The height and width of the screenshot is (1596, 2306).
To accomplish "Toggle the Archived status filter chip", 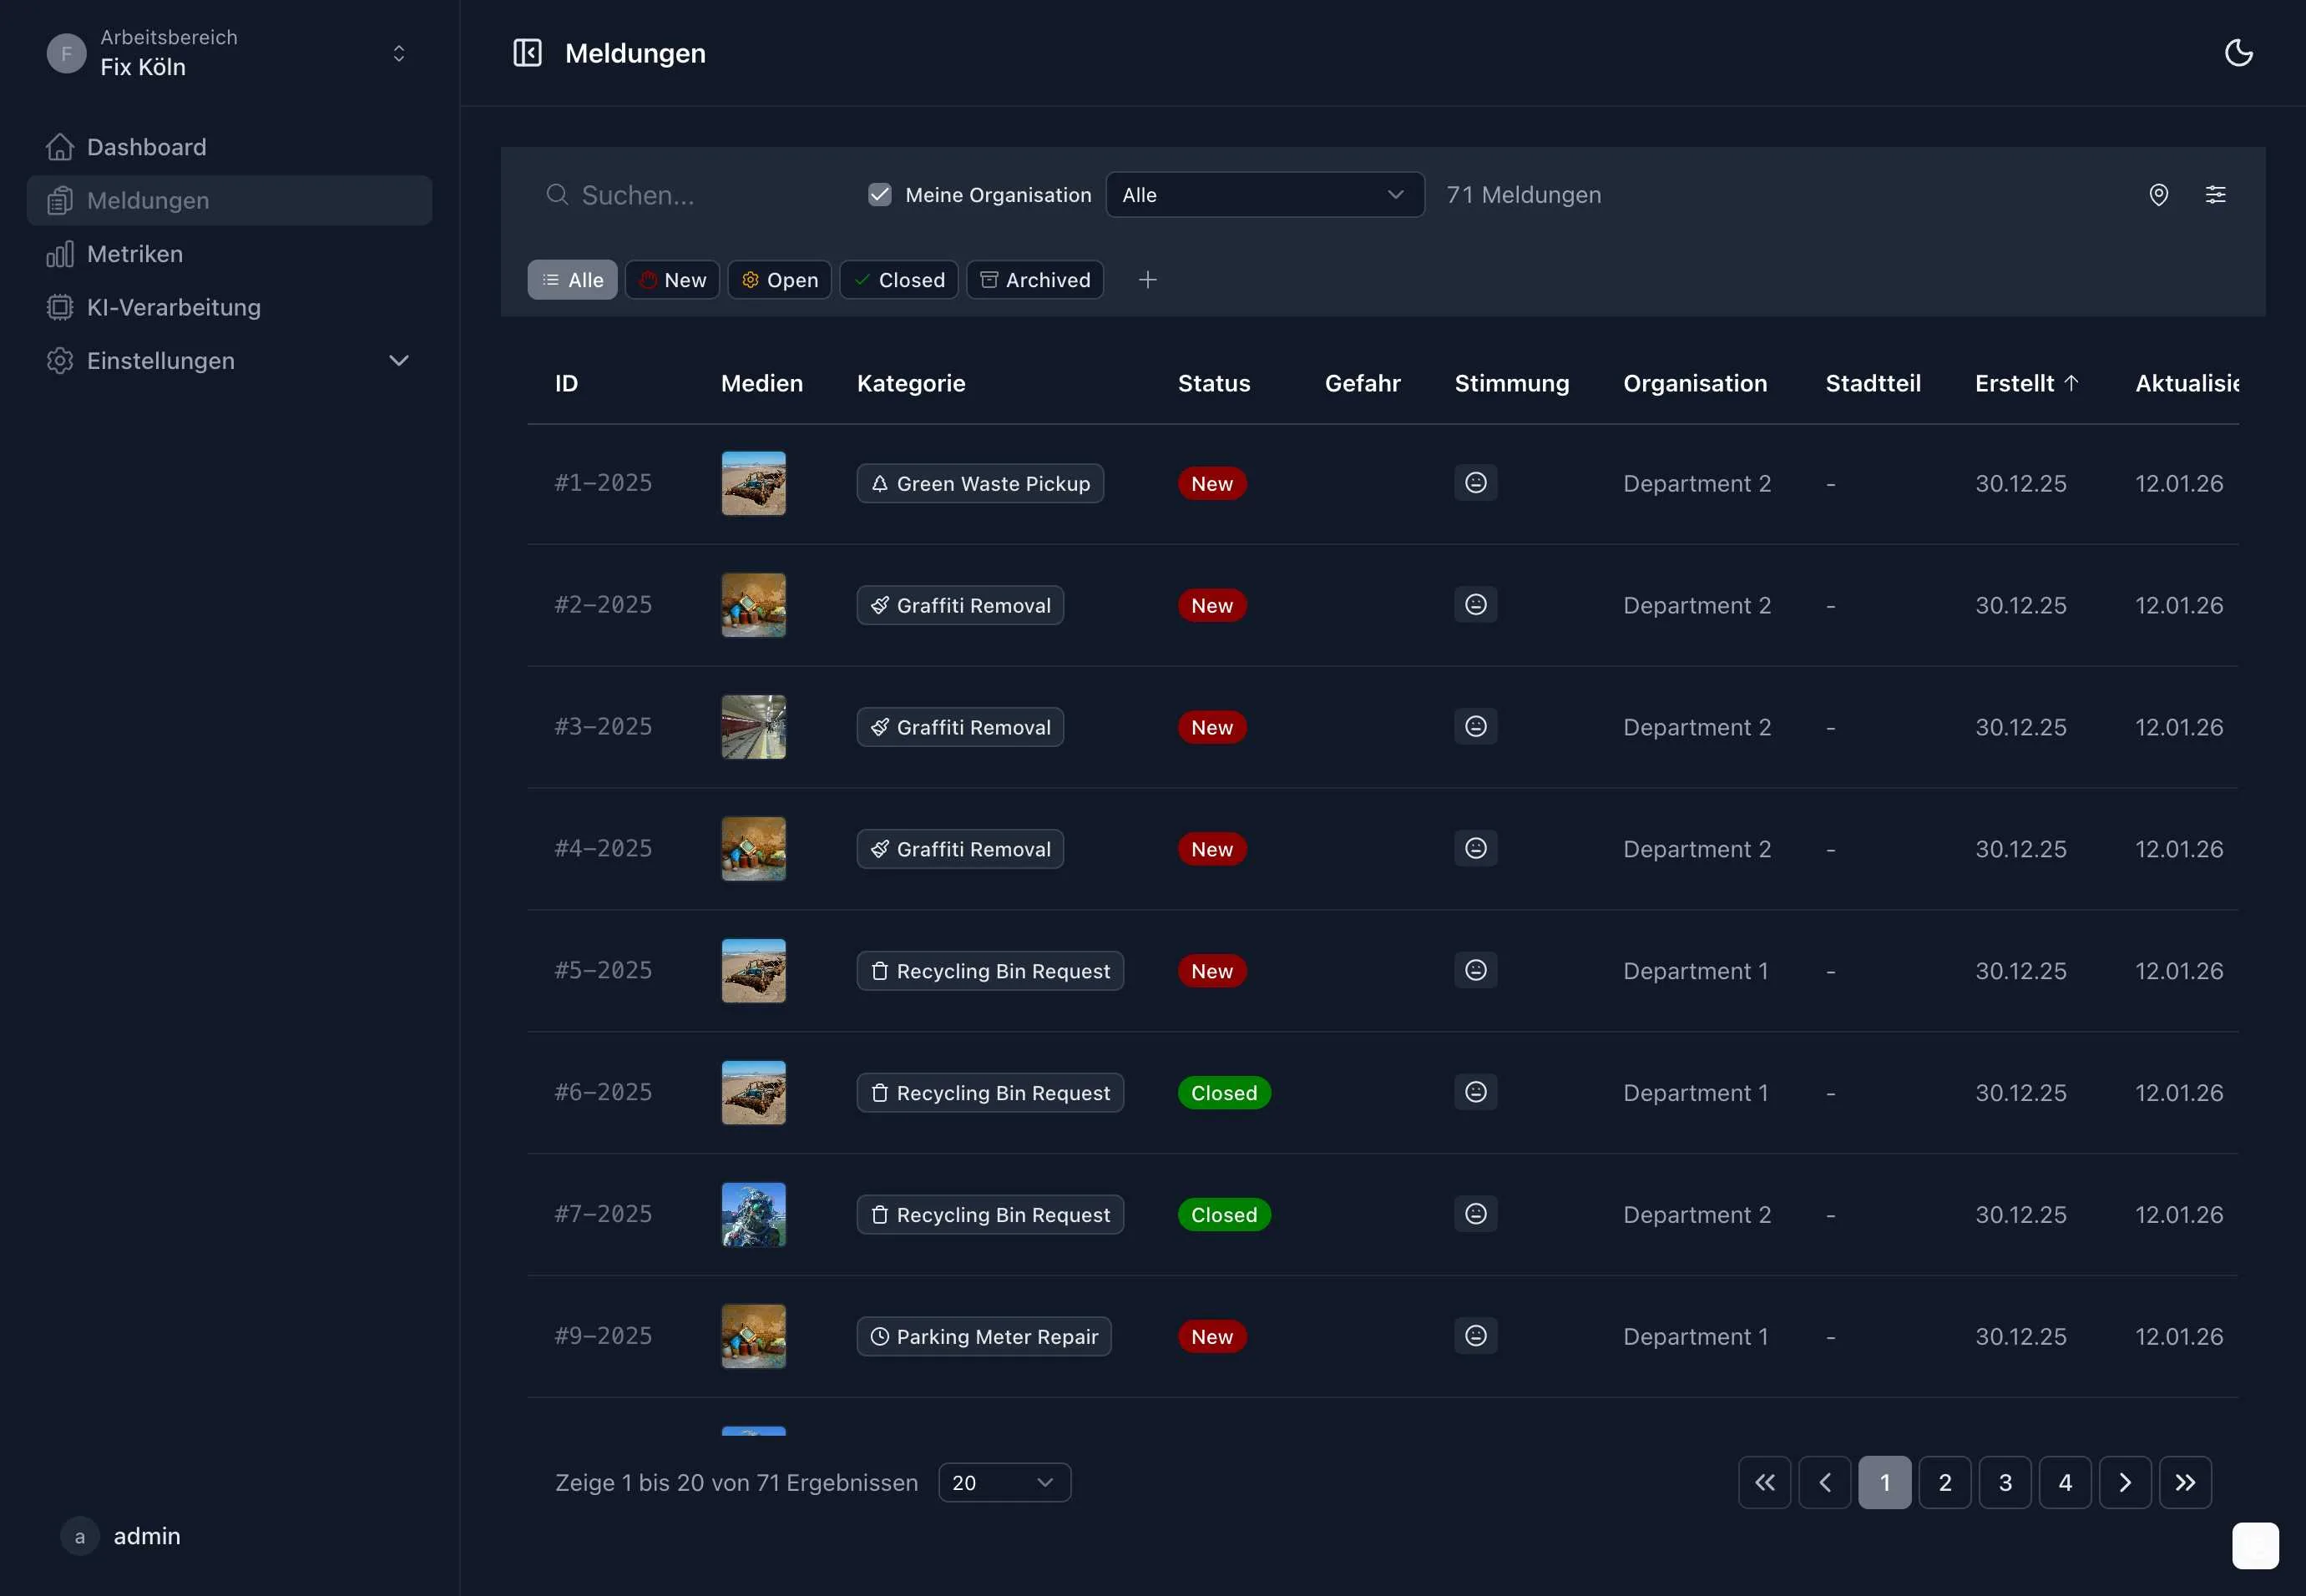I will point(1035,280).
